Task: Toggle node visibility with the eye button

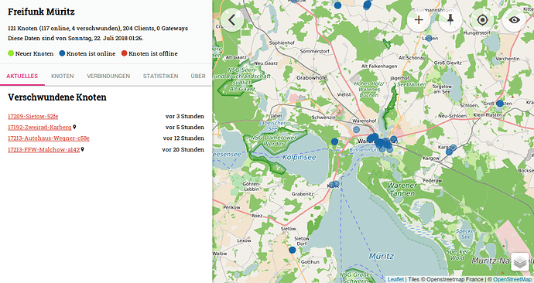Action: click(514, 20)
